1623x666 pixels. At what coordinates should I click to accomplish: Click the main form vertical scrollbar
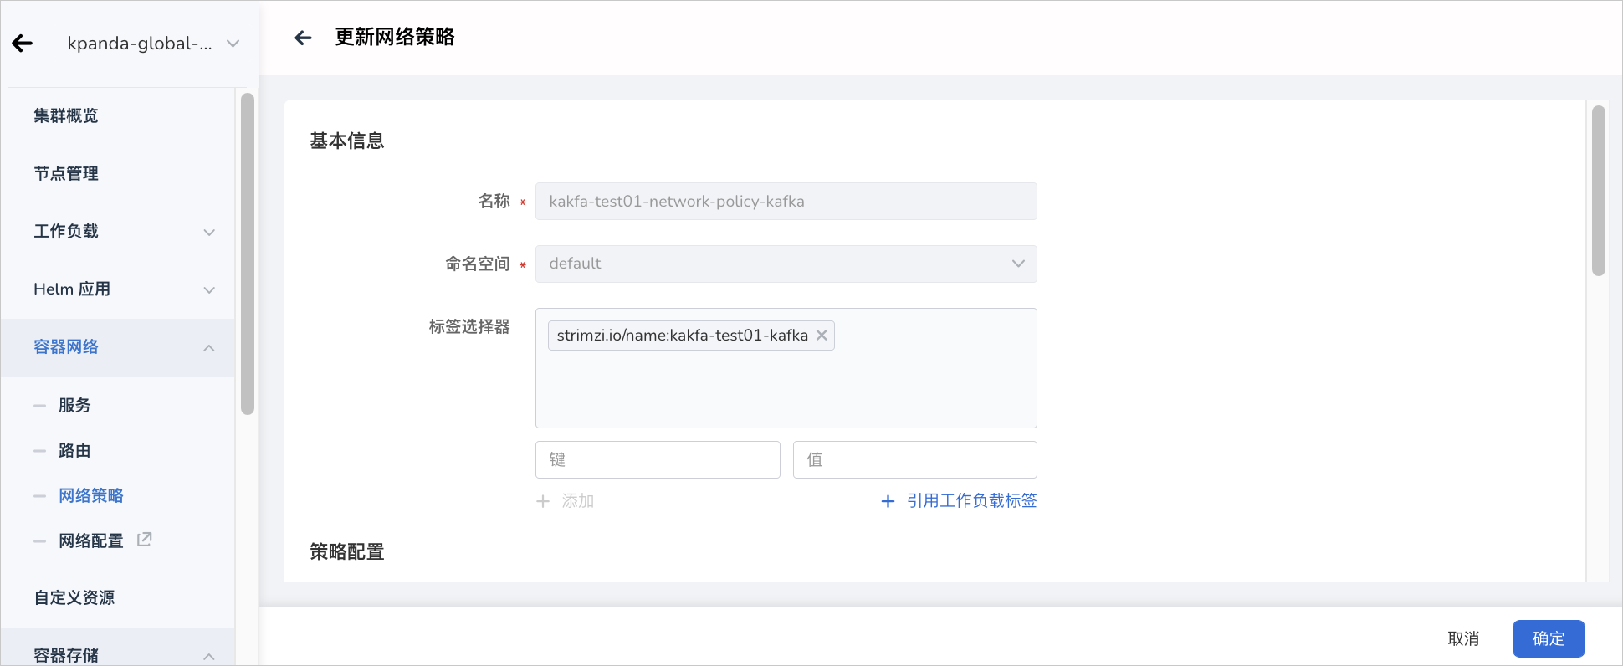pyautogui.click(x=1599, y=191)
